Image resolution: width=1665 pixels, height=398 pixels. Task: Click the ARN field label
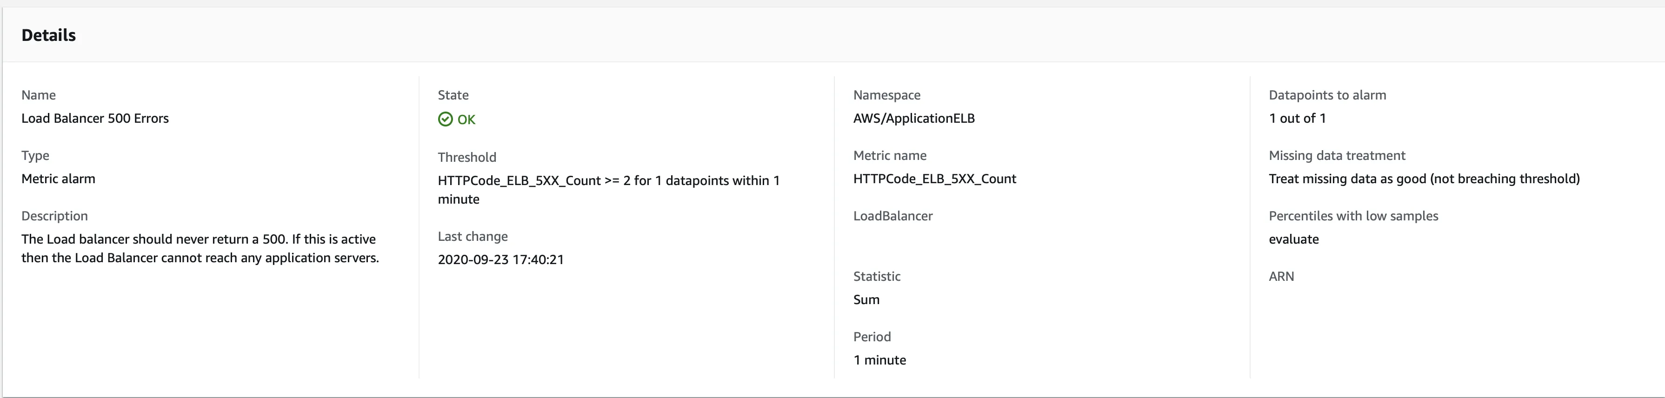1281,277
